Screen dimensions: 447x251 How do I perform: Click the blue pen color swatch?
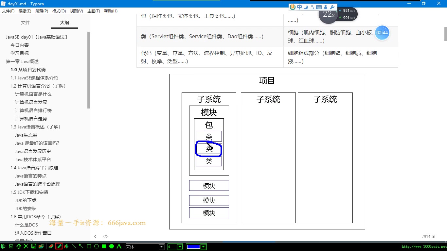tap(193, 247)
